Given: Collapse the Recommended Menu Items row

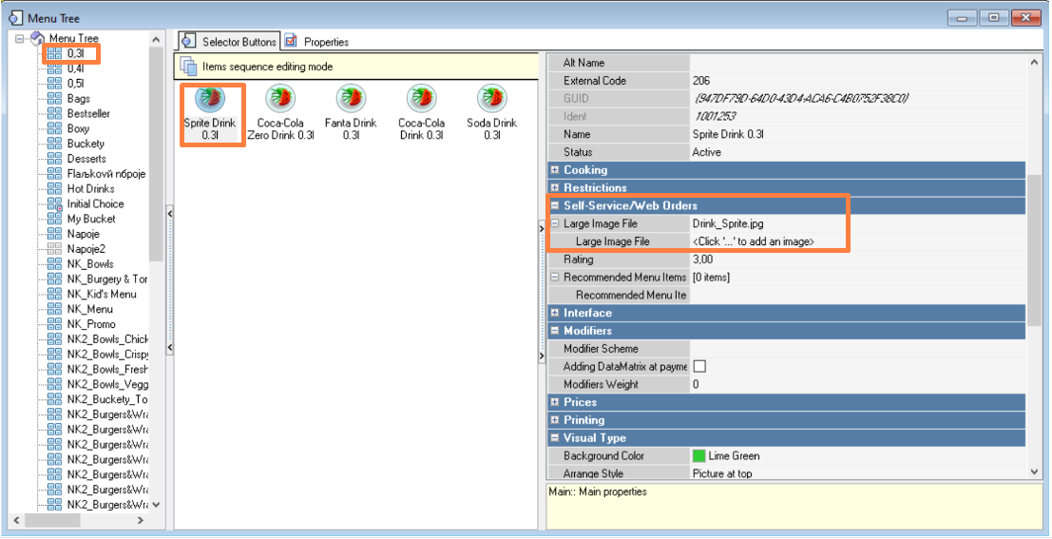Looking at the screenshot, I should pyautogui.click(x=555, y=278).
